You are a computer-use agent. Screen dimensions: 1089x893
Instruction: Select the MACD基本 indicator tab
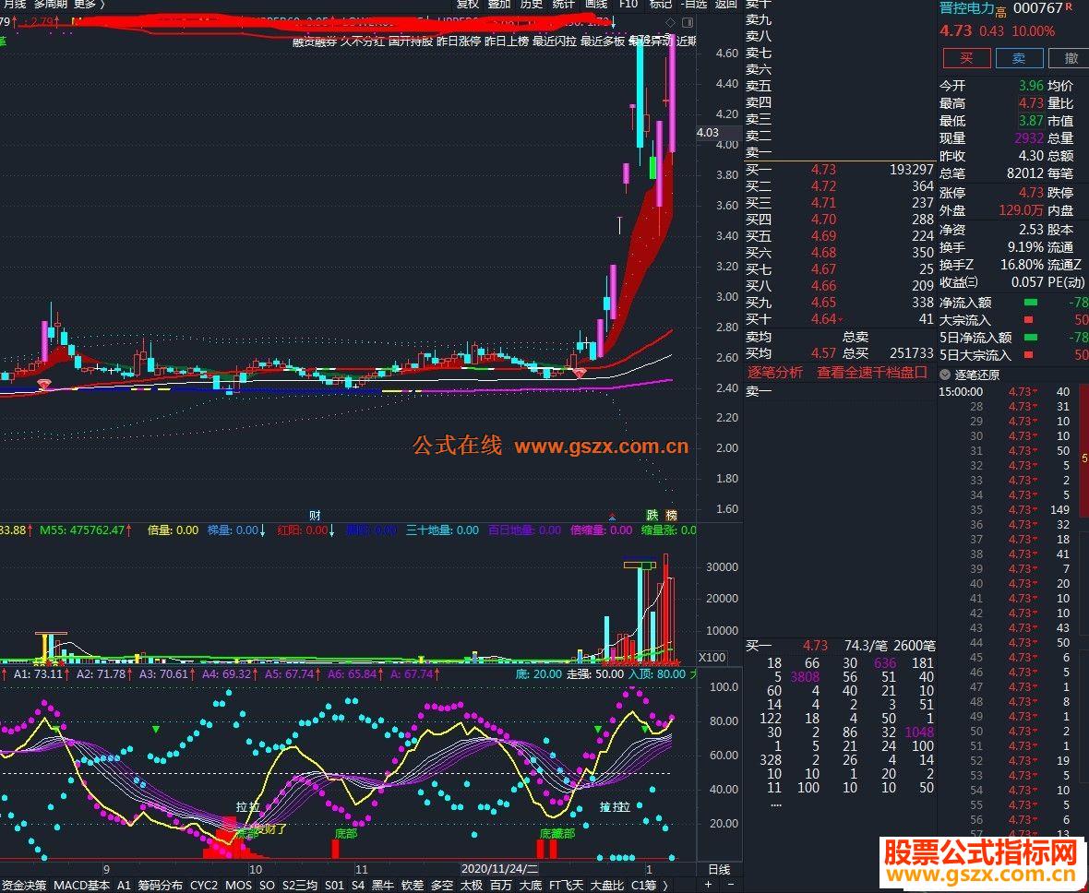pyautogui.click(x=81, y=886)
